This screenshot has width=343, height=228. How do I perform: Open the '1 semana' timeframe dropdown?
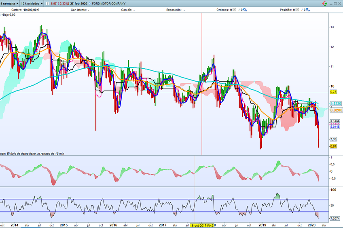pyautogui.click(x=9, y=4)
